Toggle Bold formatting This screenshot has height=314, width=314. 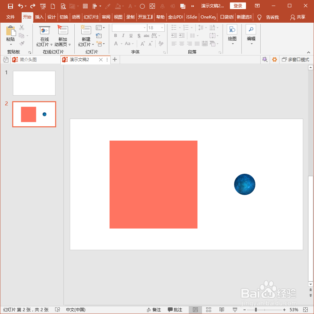115,36
